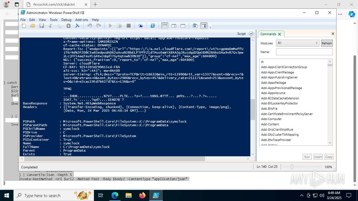358x201 pixels.
Task: Run selection toolbar icon
Action: click(x=119, y=26)
